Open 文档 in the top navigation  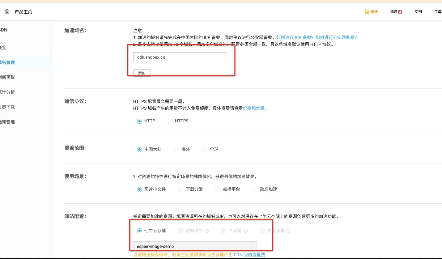(418, 12)
